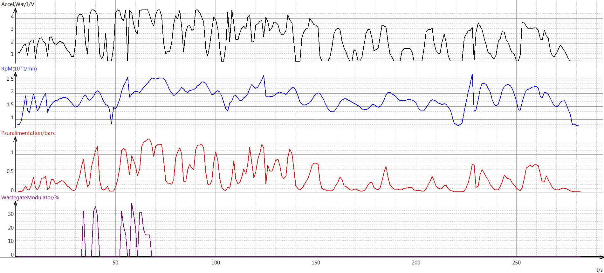Screen dimensions: 604x273
Task: Click the Accel,Way1/V axis label
Action: click(18, 4)
